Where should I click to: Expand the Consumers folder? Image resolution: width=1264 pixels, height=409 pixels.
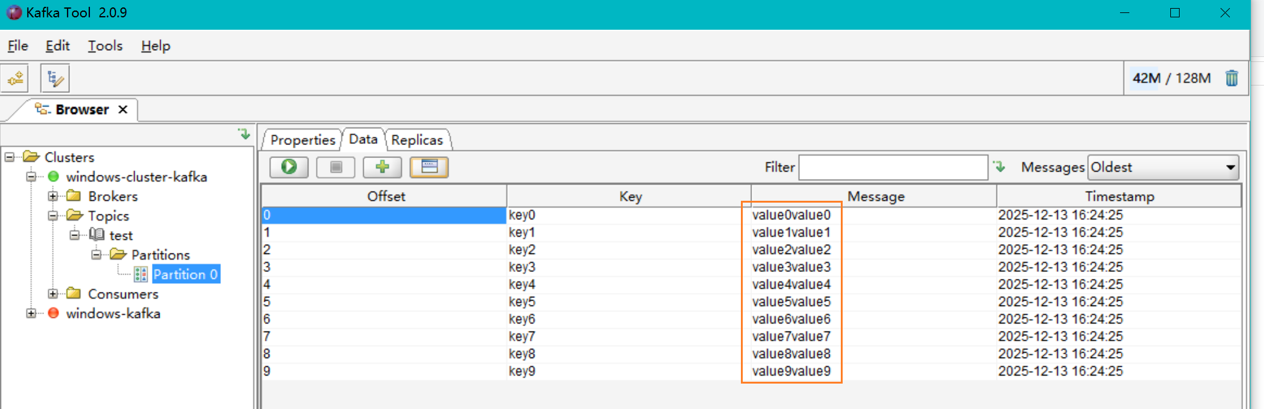53,294
